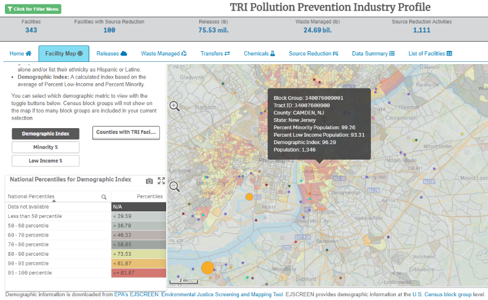
Task: Click the Releases value 75.53 mil.
Action: (213, 30)
